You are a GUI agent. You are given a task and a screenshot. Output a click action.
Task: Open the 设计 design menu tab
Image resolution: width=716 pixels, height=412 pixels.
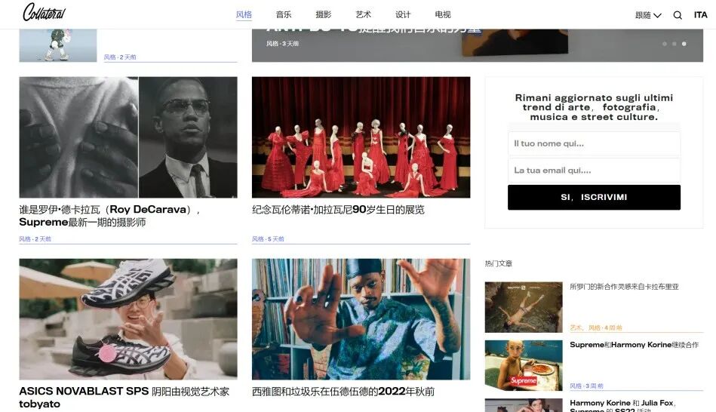click(x=403, y=14)
